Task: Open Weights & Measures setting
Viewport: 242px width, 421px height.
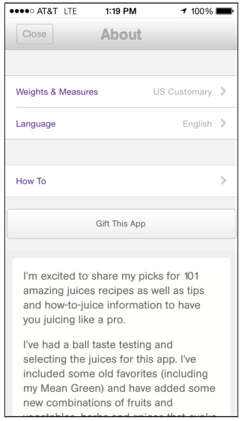Action: tap(121, 91)
